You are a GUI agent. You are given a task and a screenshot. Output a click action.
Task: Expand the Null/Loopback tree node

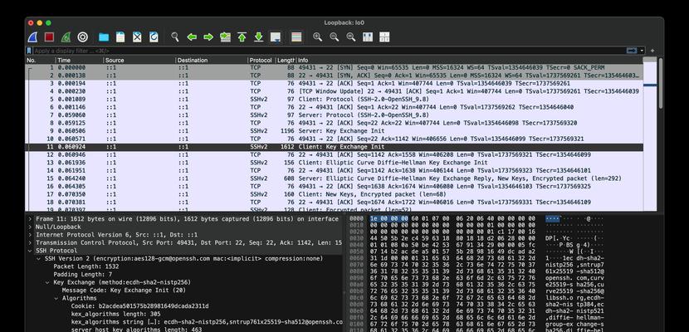(x=30, y=227)
